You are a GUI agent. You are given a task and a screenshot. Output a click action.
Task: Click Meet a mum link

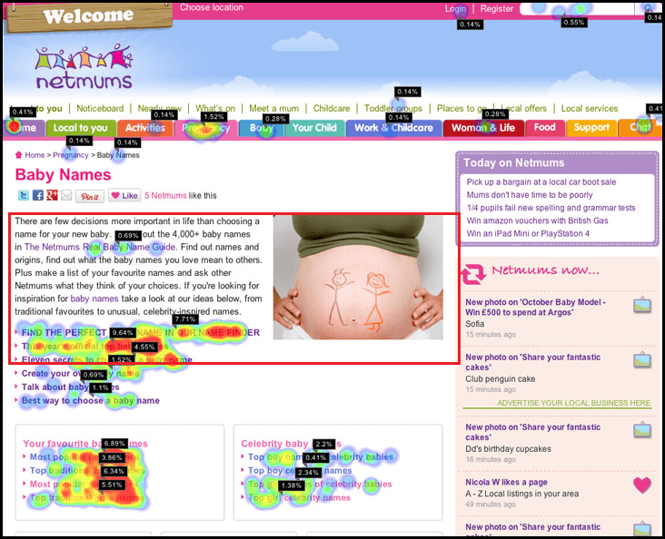[x=274, y=109]
